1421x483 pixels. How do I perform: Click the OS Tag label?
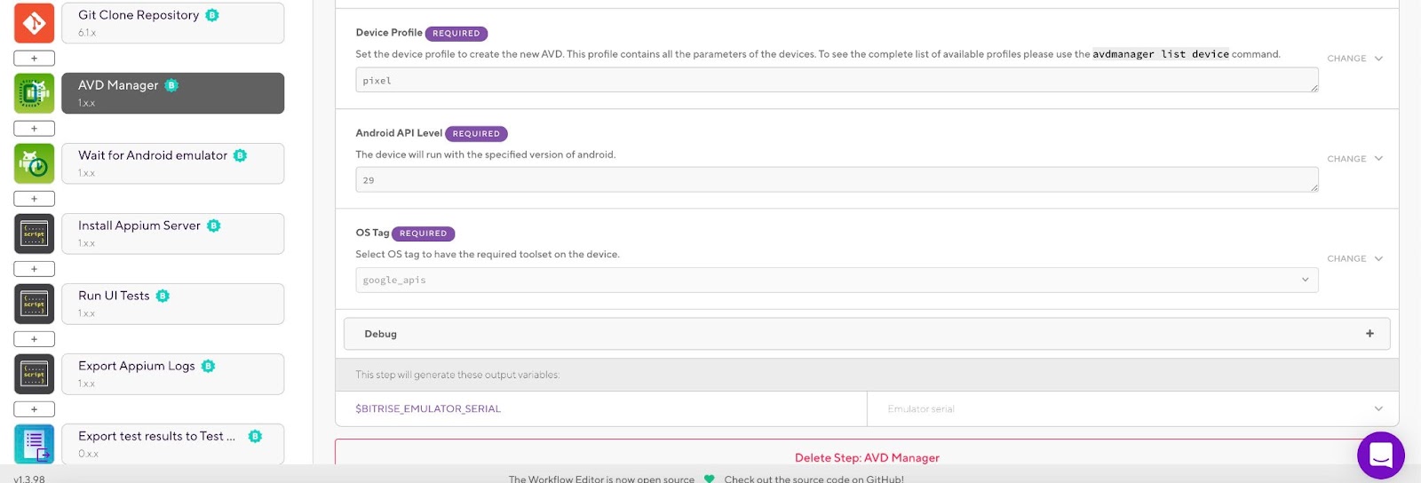pos(372,233)
